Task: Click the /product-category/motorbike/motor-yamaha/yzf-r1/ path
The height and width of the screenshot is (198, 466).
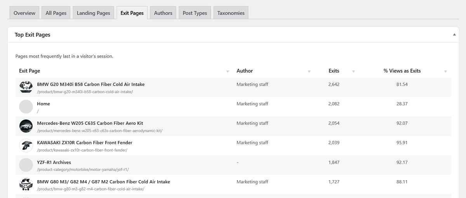Action: pos(83,170)
